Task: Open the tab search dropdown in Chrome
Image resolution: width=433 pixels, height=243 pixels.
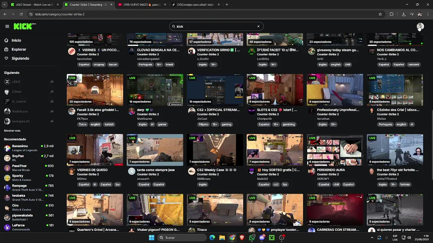Action: pyautogui.click(x=5, y=5)
